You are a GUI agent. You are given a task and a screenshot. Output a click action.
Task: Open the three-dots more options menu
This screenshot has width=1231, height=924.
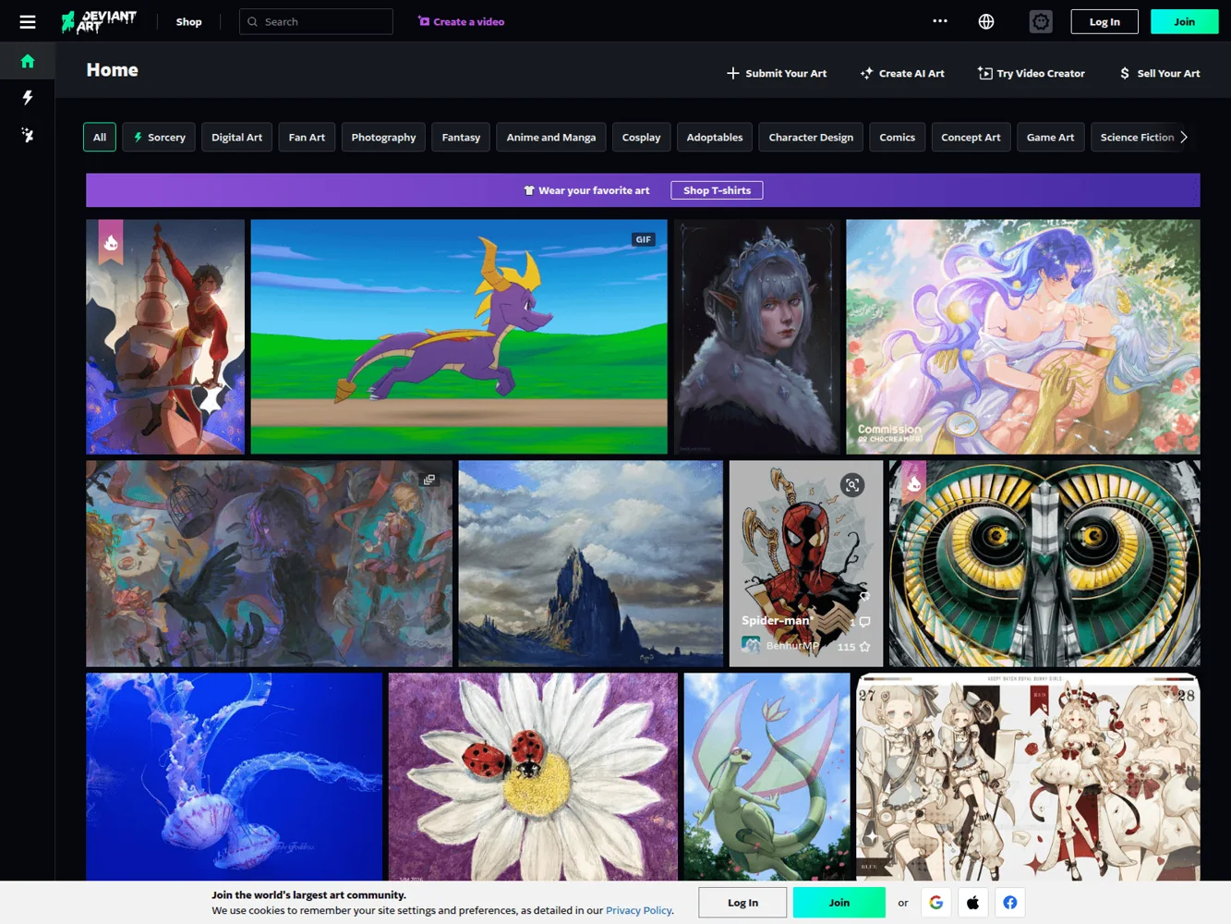(x=940, y=21)
